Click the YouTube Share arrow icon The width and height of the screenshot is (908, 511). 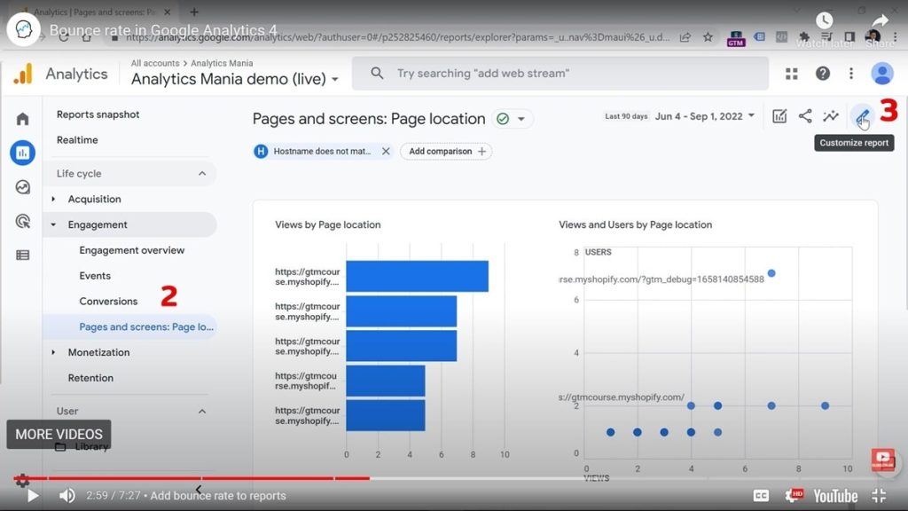pyautogui.click(x=881, y=22)
